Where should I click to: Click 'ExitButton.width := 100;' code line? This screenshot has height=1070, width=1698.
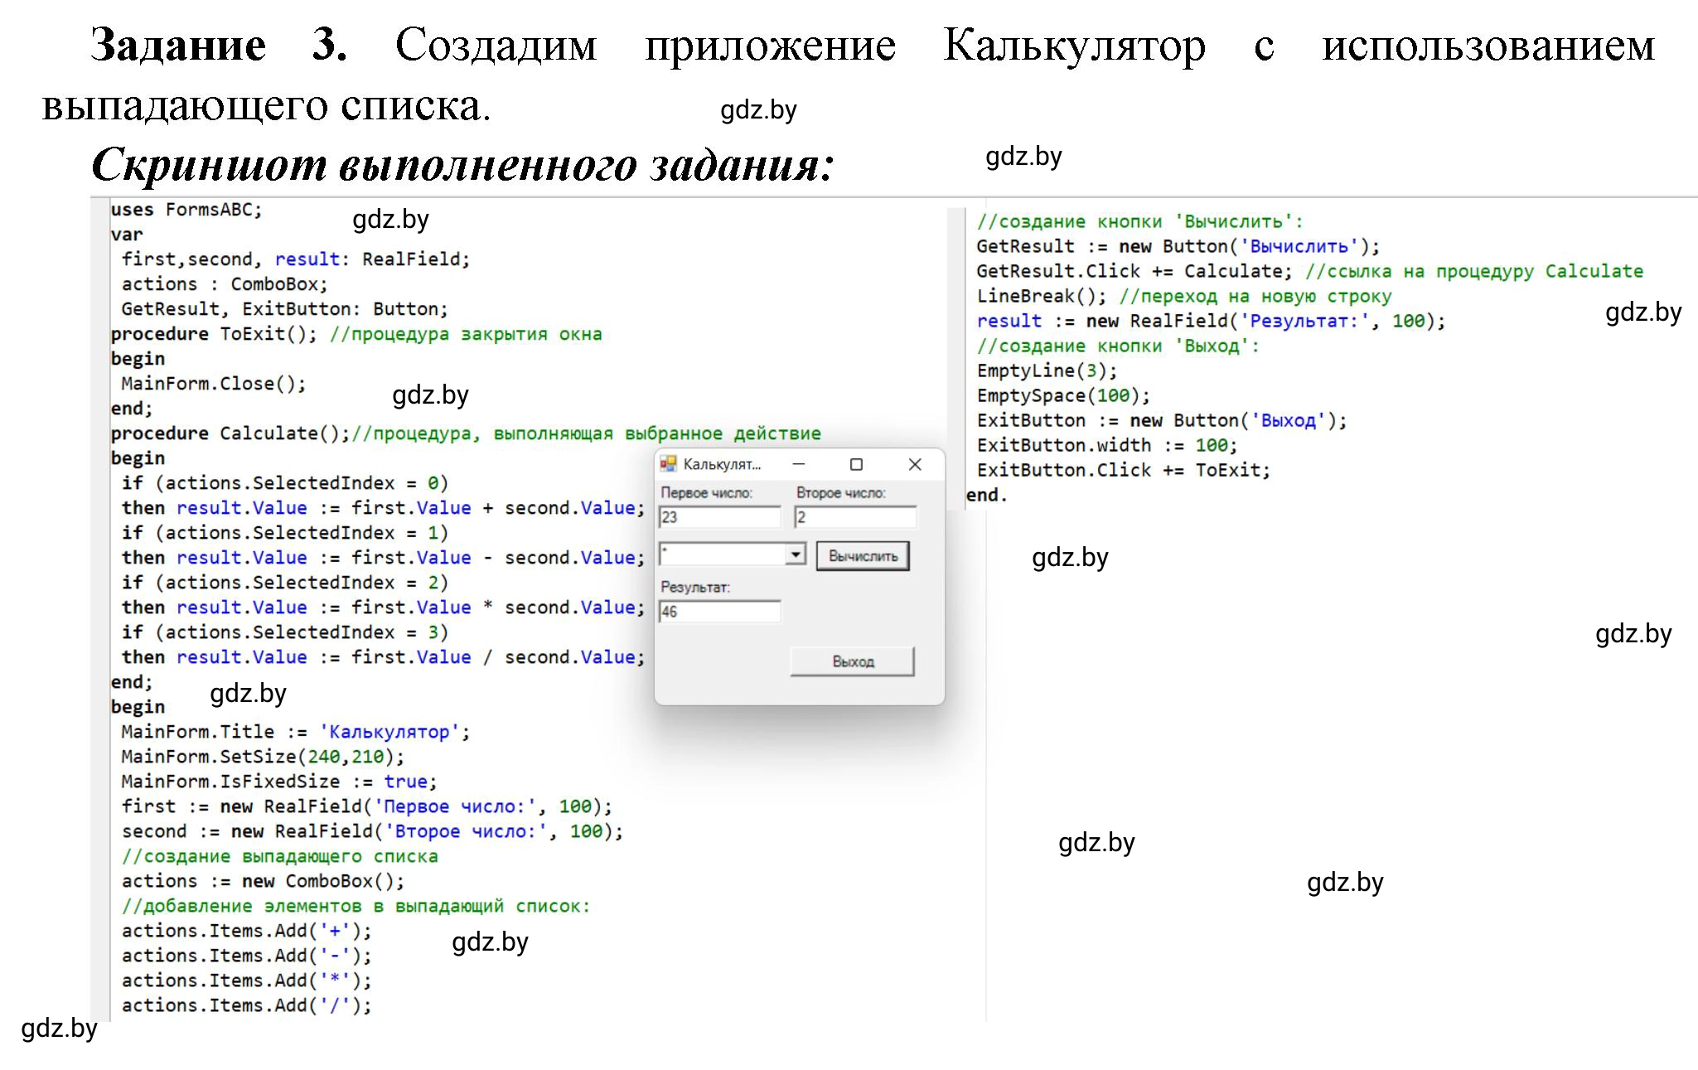1107,445
